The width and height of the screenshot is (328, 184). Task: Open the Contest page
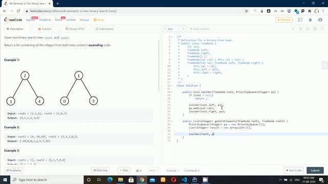click(x=71, y=20)
